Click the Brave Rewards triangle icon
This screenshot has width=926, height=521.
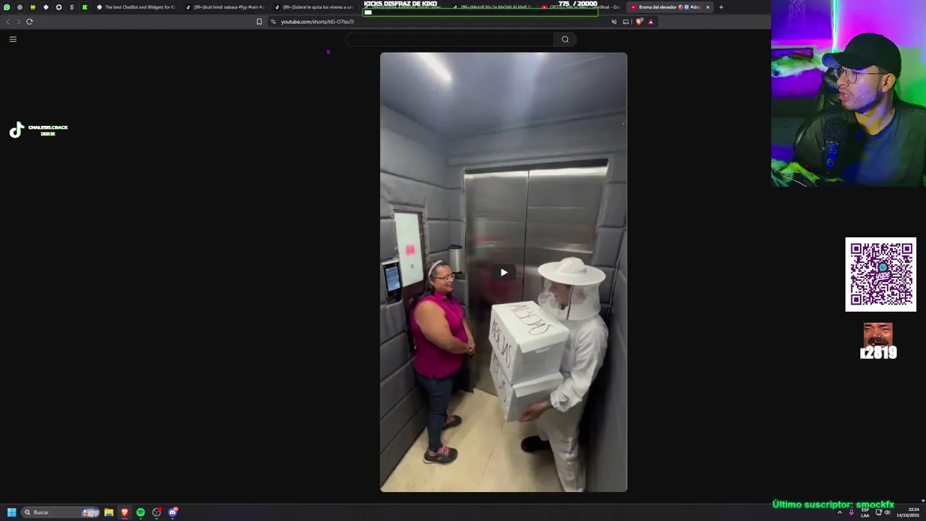tap(650, 22)
